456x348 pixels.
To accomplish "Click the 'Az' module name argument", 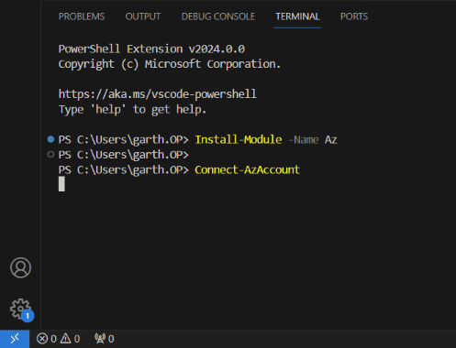I will (331, 140).
